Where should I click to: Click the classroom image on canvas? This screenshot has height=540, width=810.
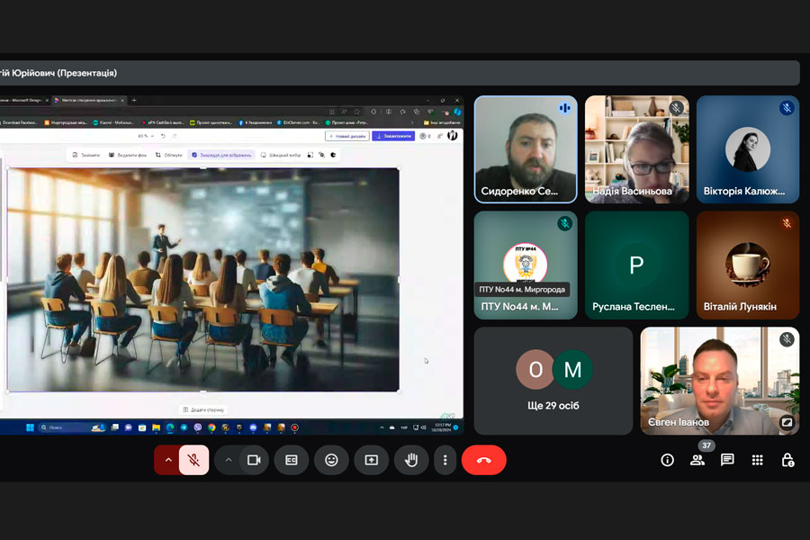203,280
